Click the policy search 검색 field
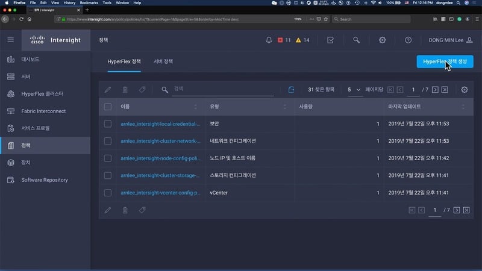Image resolution: width=482 pixels, height=271 pixels. pyautogui.click(x=223, y=89)
